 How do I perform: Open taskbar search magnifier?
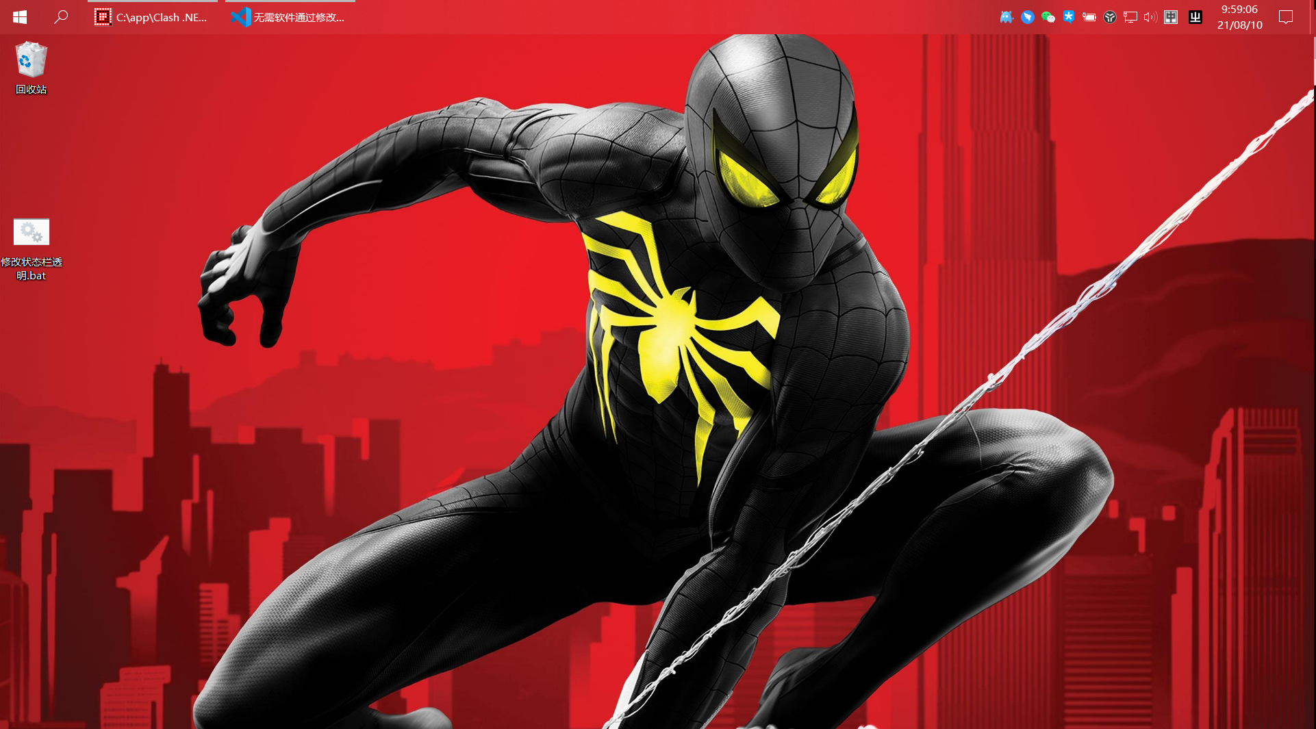(x=61, y=17)
